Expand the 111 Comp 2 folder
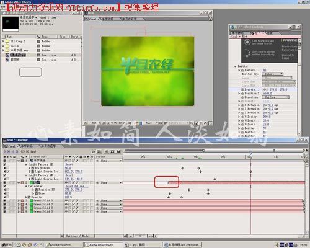 (x=3, y=41)
